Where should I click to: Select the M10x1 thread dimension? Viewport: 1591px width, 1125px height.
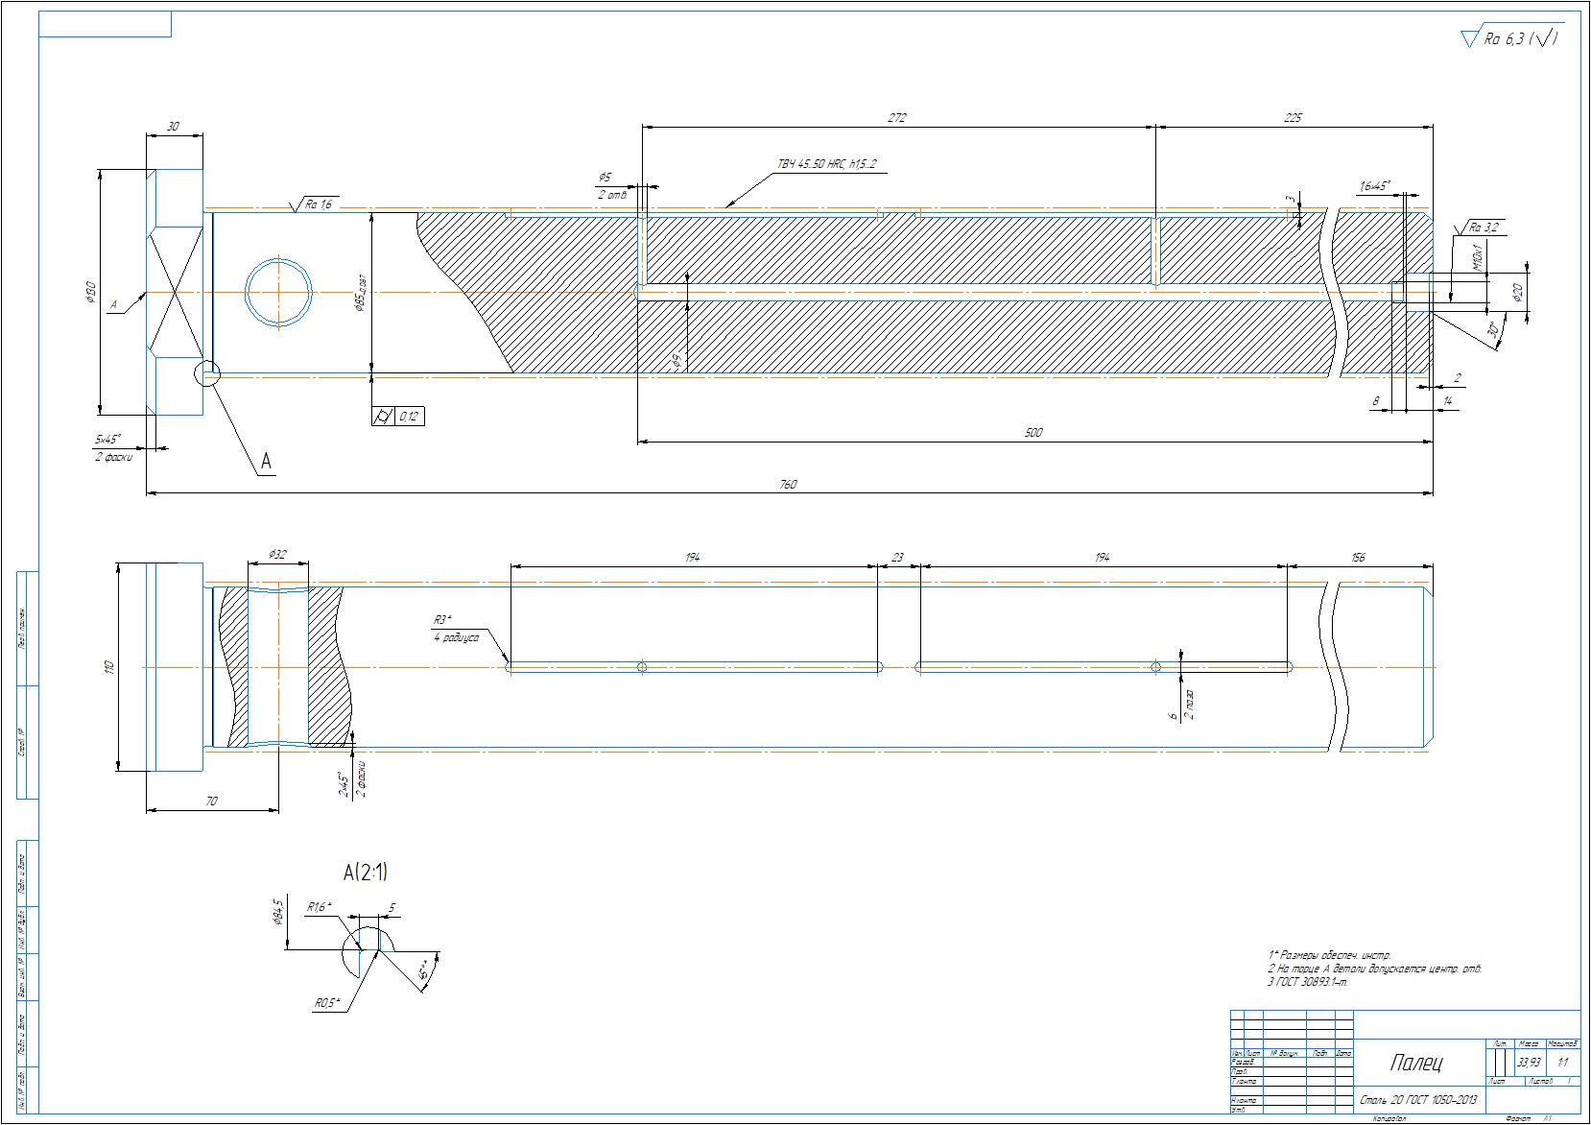pos(1478,256)
